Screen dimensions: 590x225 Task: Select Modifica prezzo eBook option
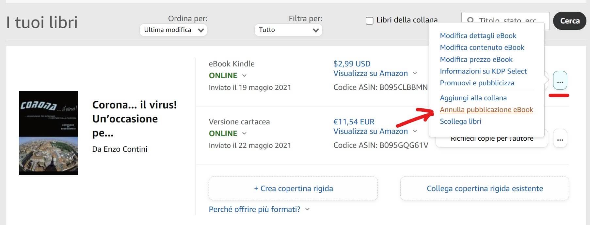(x=476, y=59)
